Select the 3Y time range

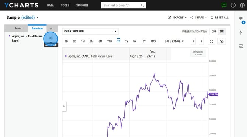(x=126, y=41)
